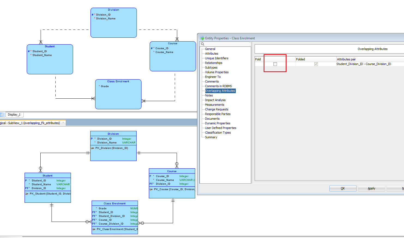The width and height of the screenshot is (404, 238).
Task: Select Engineer To in tree
Action: tap(213, 77)
